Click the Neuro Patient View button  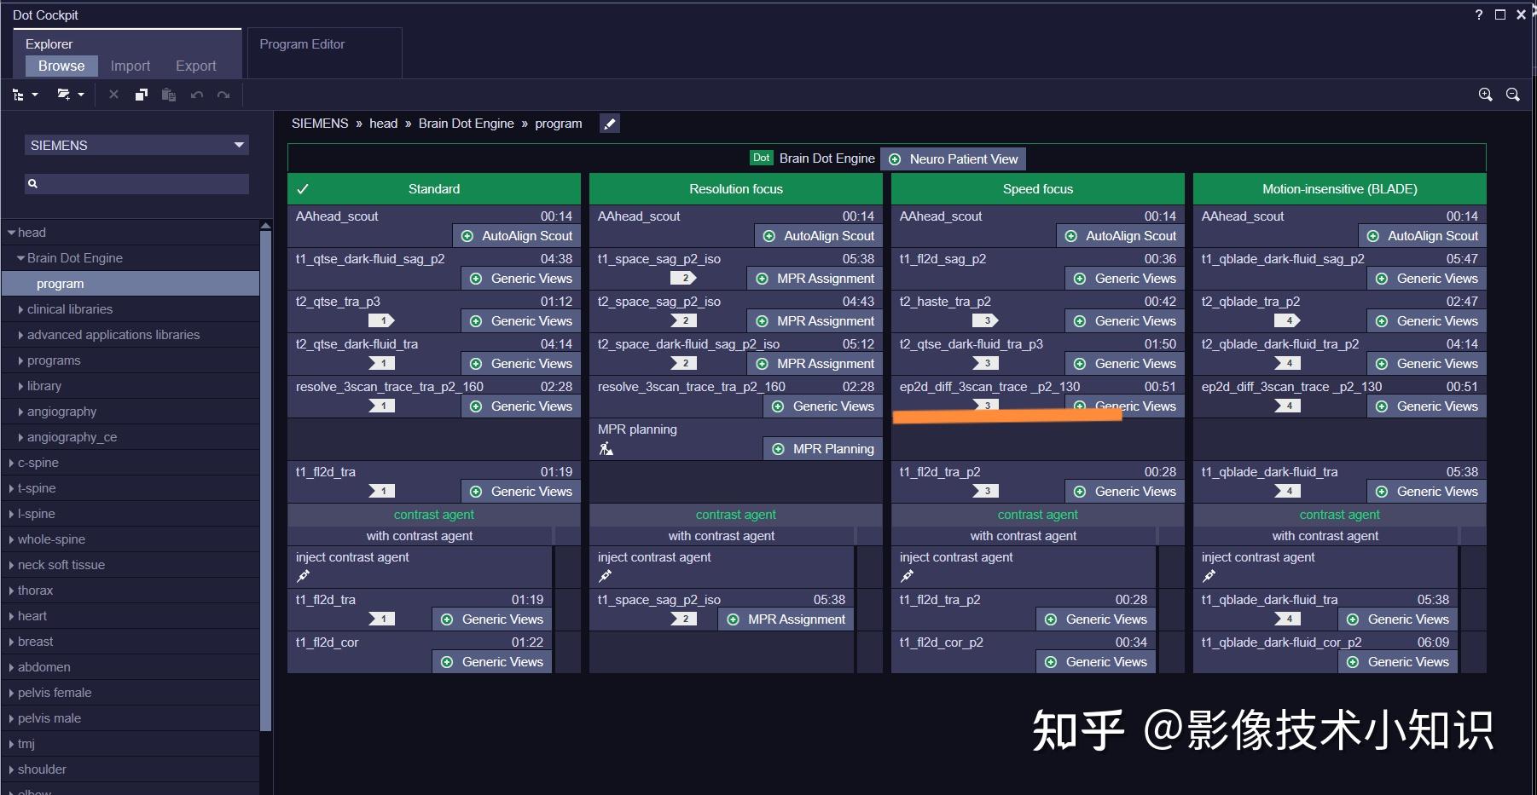click(952, 158)
